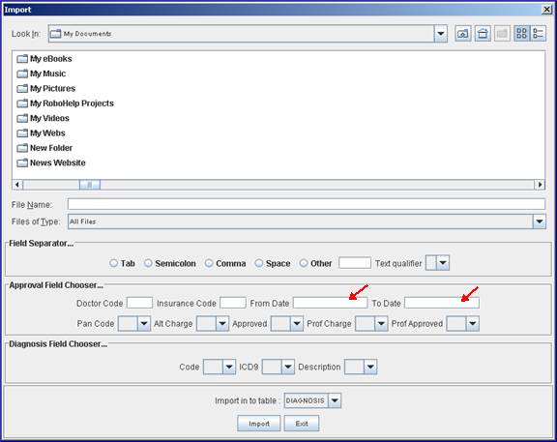The height and width of the screenshot is (442, 557).
Task: Click the Import button
Action: click(259, 424)
